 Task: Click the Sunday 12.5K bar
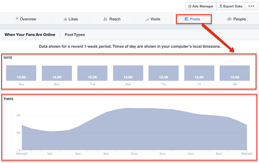pos(21,73)
